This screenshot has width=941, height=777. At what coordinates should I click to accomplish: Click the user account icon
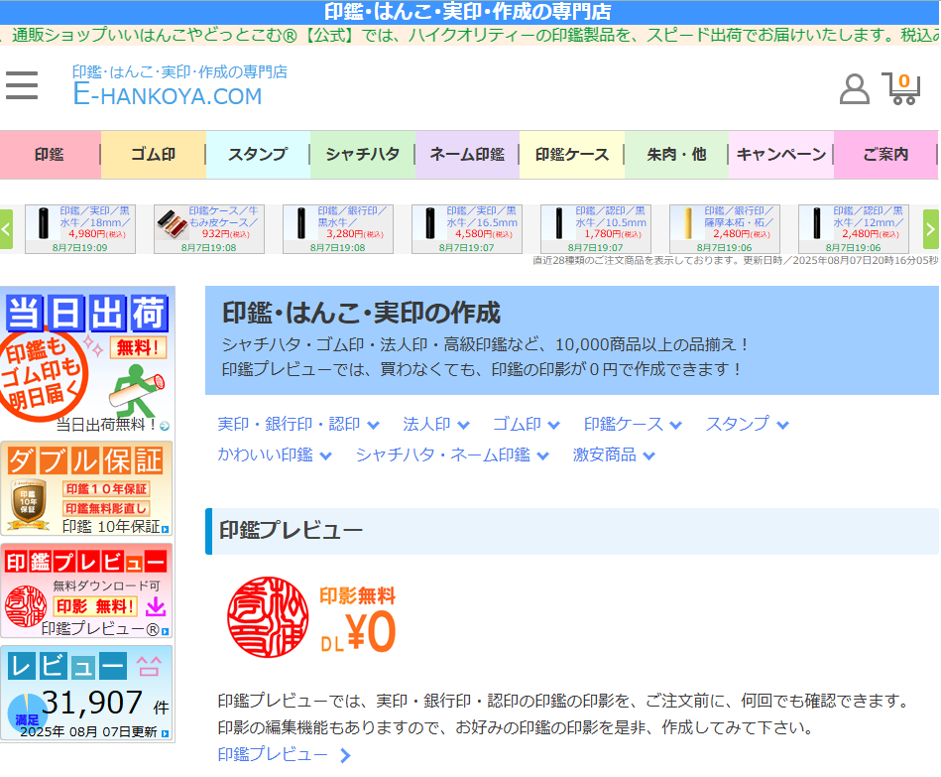click(x=854, y=88)
